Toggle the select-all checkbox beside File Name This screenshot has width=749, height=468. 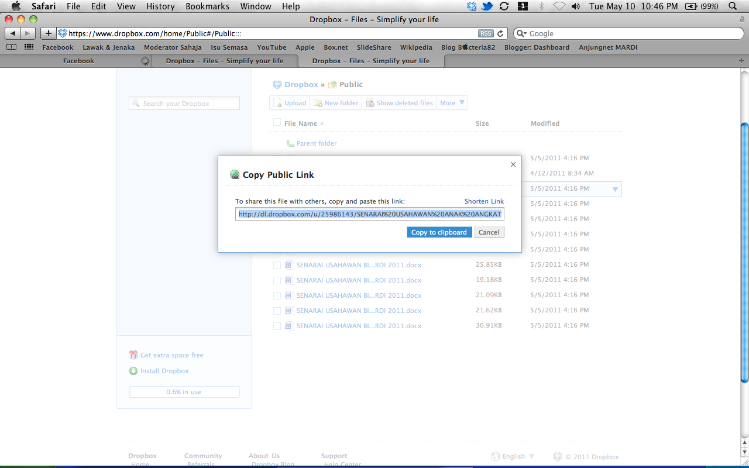[x=277, y=123]
